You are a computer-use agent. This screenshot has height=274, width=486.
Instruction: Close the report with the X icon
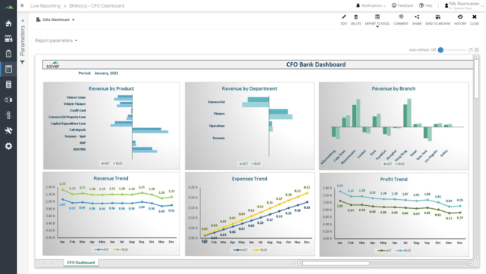click(x=474, y=17)
